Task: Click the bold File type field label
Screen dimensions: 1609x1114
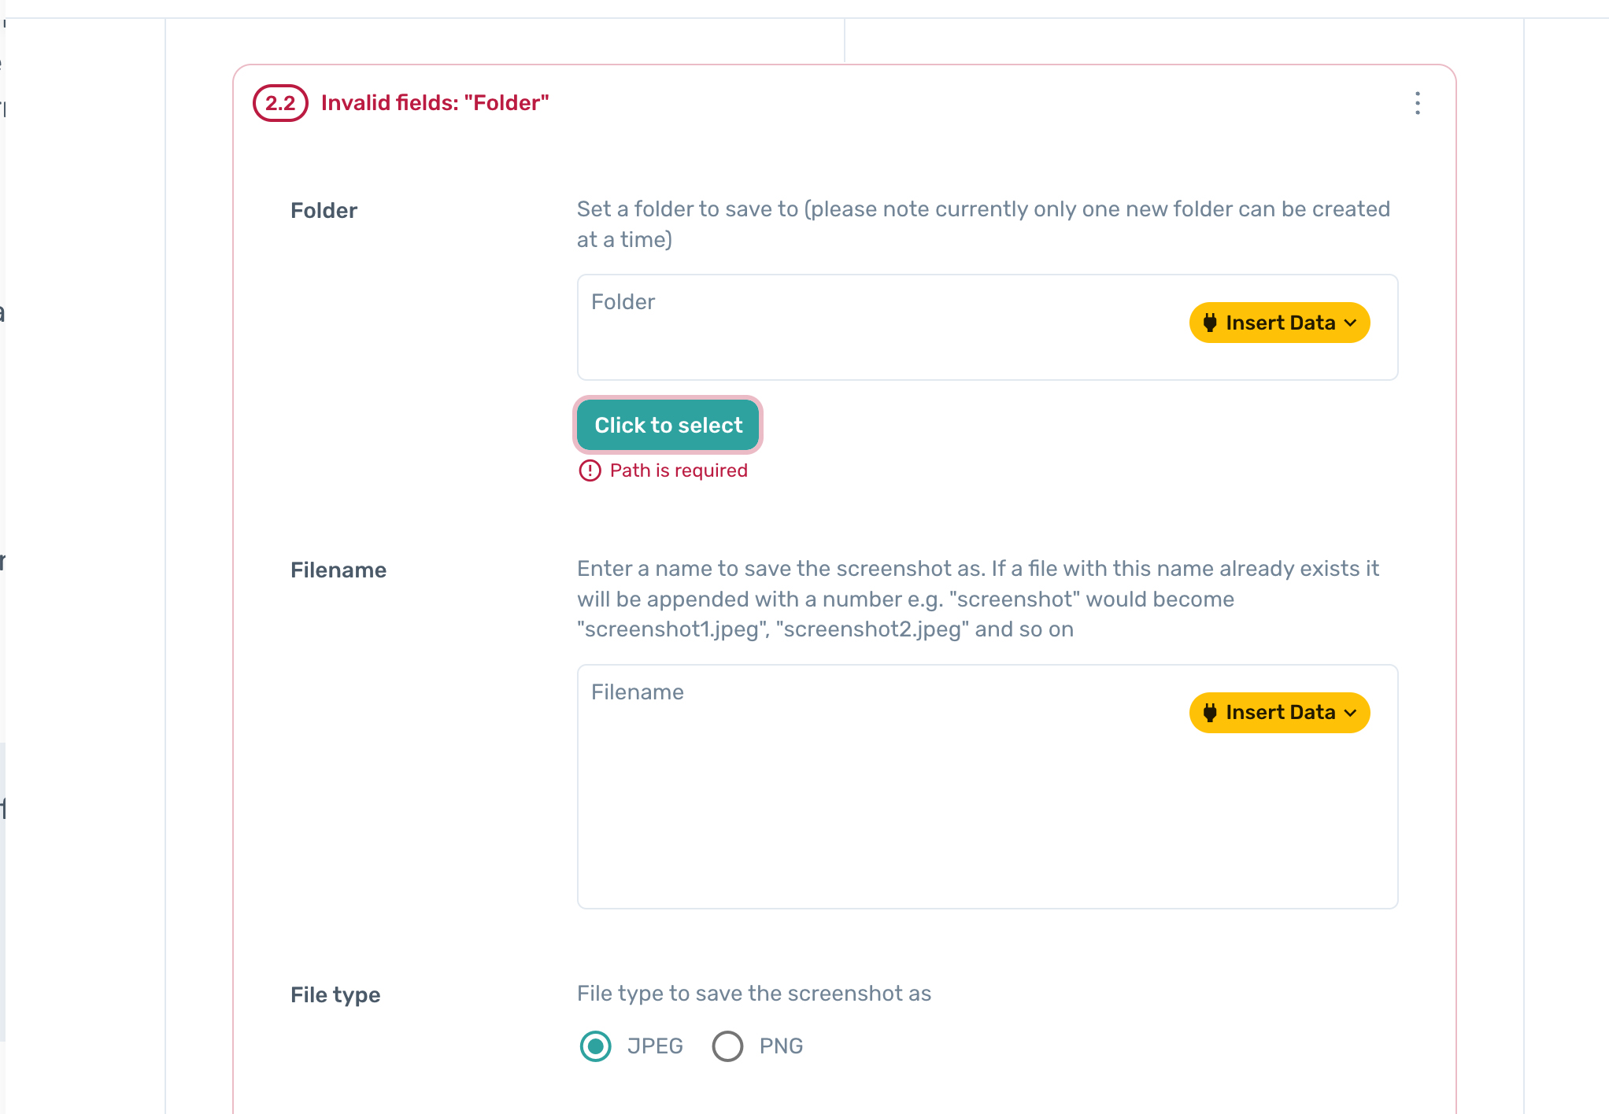Action: tap(335, 995)
